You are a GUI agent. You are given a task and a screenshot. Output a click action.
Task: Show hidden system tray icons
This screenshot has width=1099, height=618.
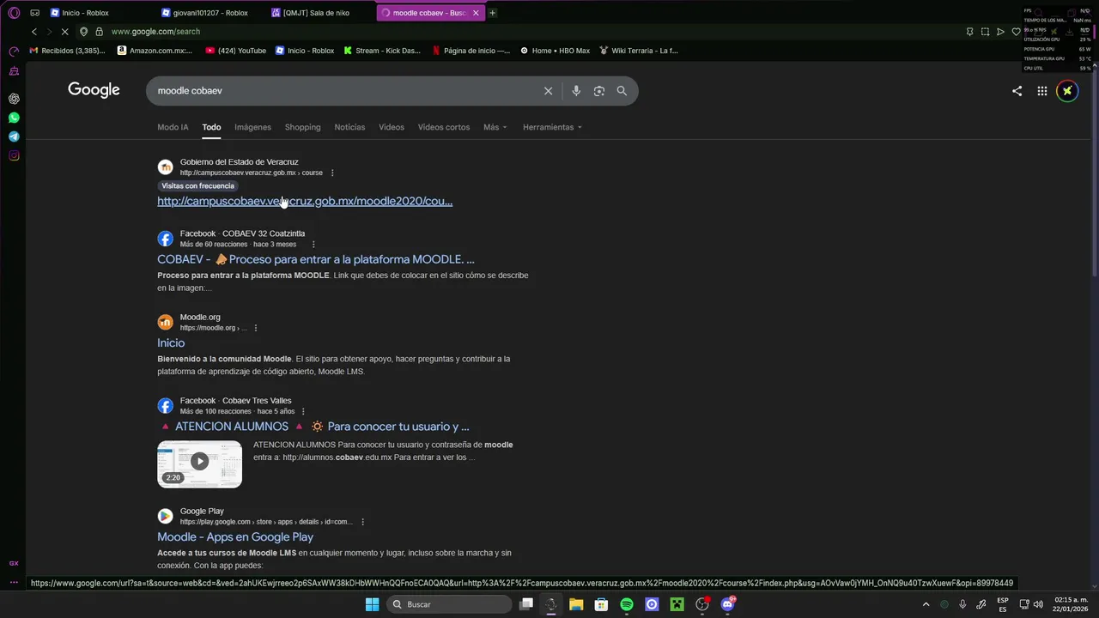click(926, 604)
